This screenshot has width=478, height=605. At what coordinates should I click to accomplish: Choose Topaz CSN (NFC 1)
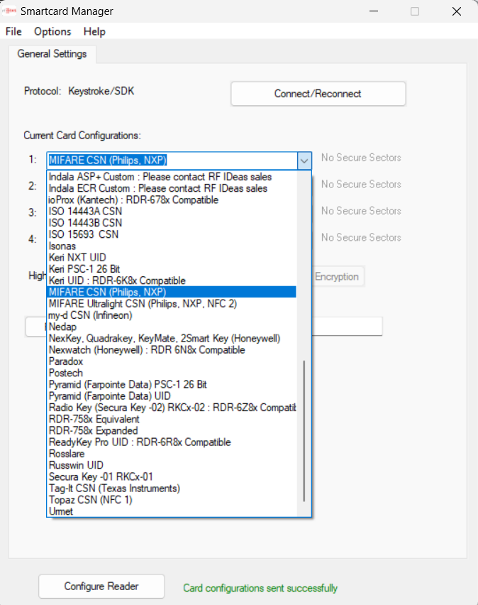[172, 500]
